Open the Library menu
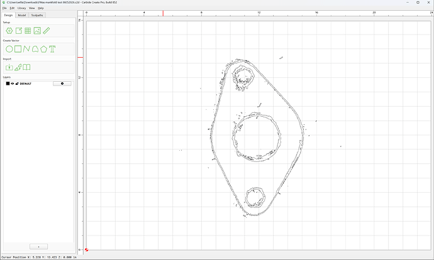 (21, 8)
